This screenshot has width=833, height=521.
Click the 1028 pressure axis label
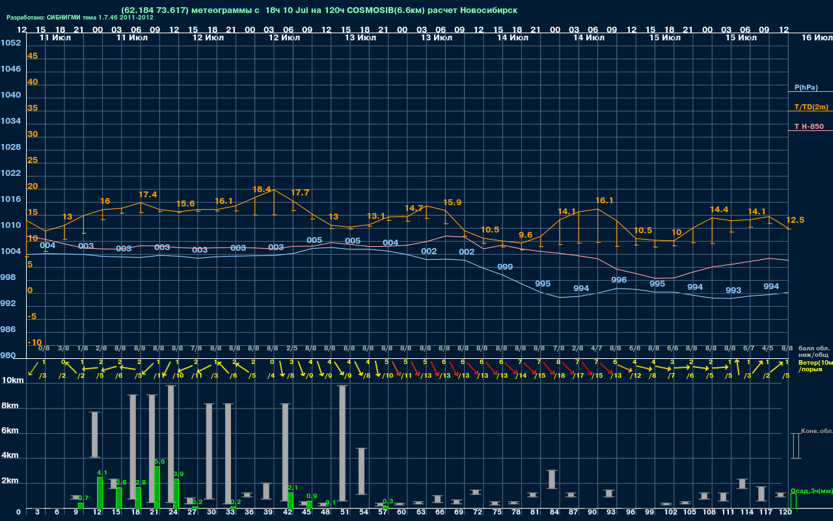point(10,147)
